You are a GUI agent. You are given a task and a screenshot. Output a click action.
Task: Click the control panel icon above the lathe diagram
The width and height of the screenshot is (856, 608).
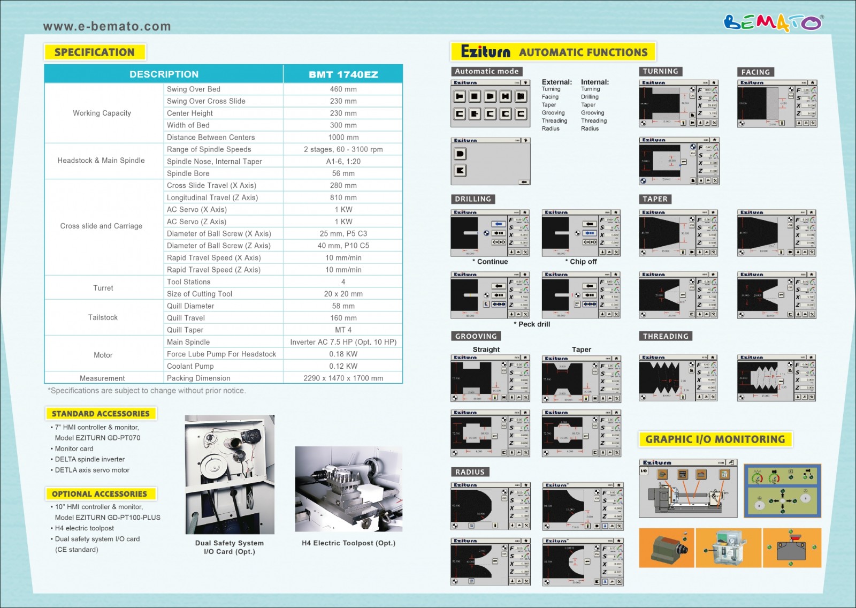point(683,474)
